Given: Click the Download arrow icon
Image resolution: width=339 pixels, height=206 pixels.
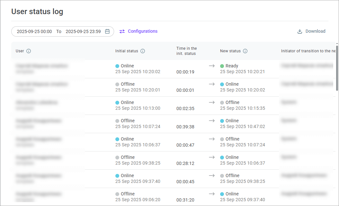Looking at the screenshot, I should pyautogui.click(x=299, y=31).
